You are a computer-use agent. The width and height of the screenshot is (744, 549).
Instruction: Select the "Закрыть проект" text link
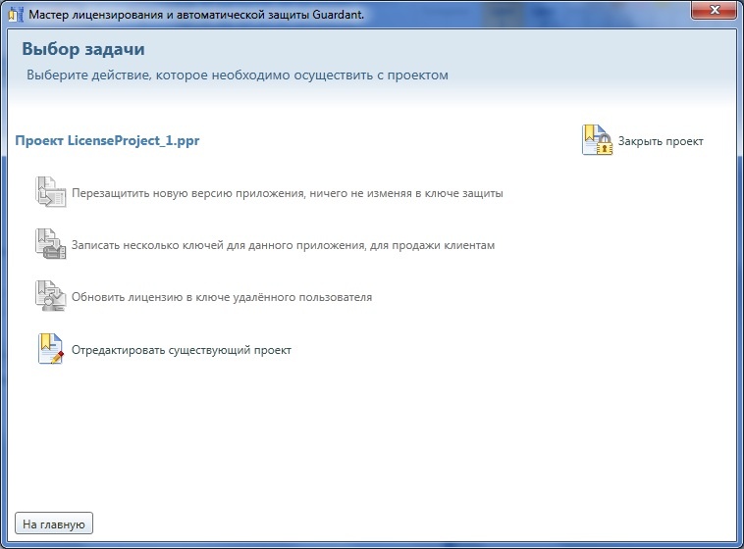point(660,141)
